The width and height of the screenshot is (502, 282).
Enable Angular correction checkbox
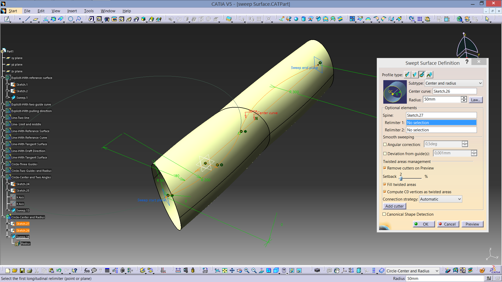click(385, 144)
